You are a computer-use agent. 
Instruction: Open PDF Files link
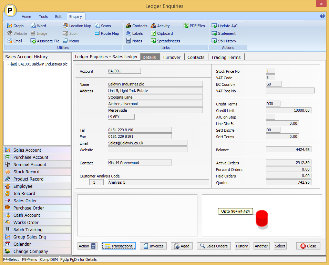[x=194, y=26]
